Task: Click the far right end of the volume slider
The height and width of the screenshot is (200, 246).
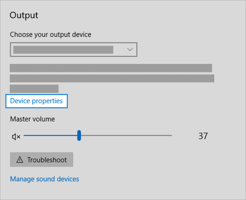Action: 171,135
